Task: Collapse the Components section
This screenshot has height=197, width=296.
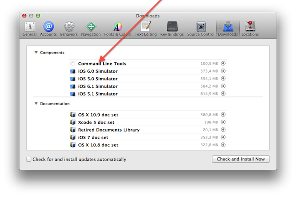Action: pos(36,53)
